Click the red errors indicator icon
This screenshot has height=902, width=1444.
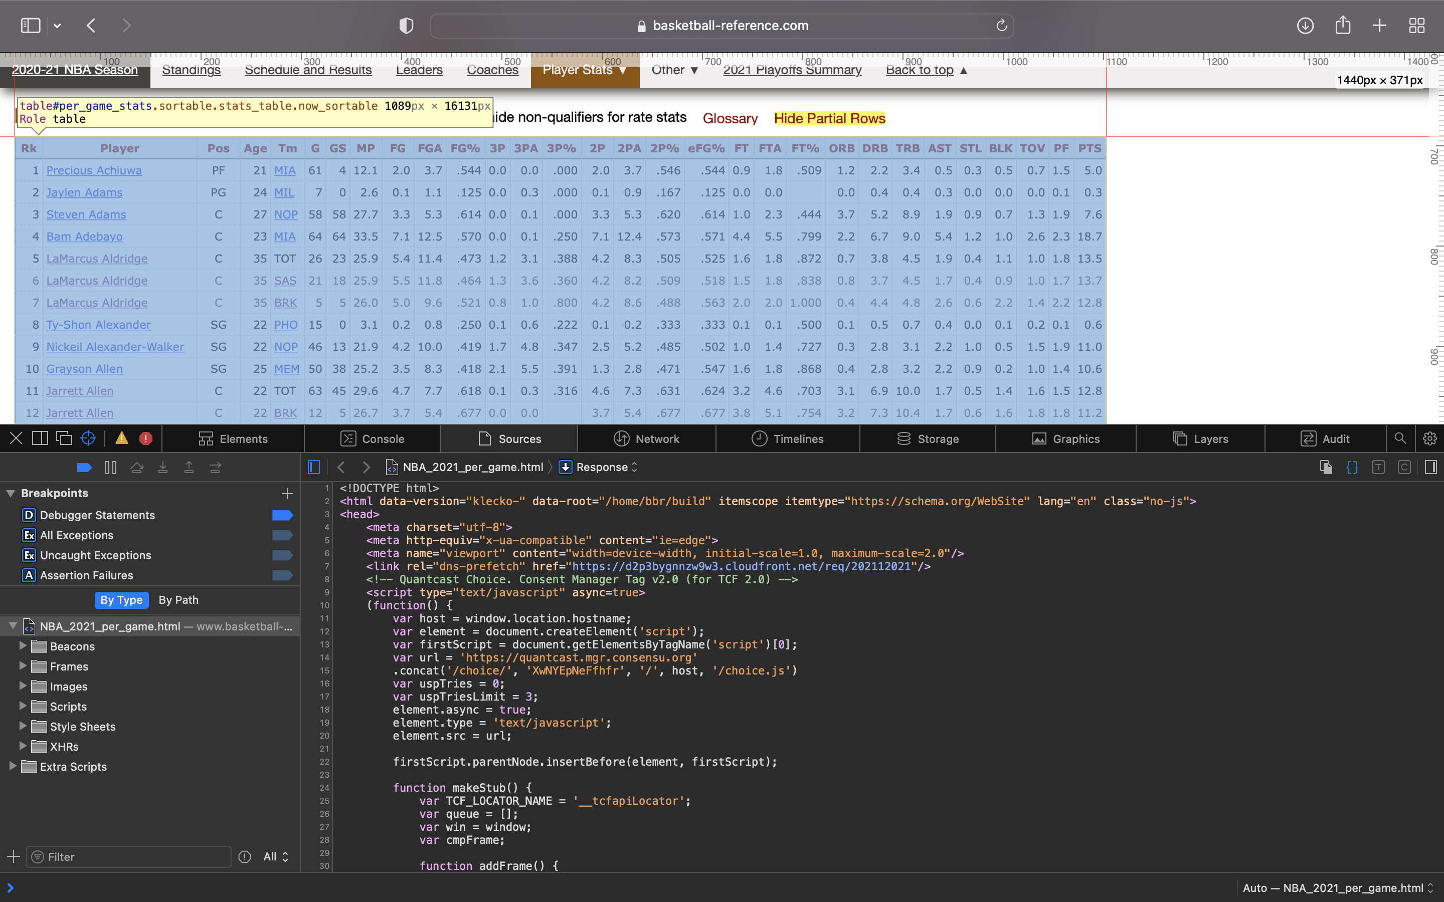[145, 438]
